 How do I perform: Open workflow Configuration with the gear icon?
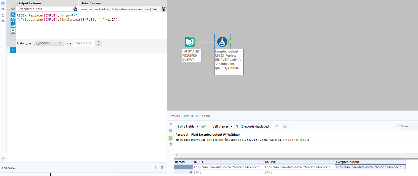click(3, 3)
